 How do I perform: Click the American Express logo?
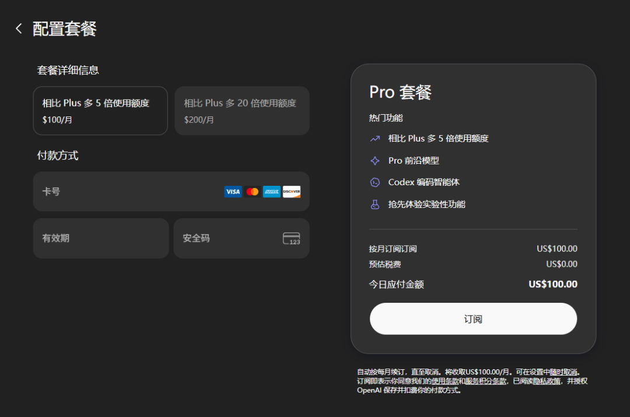tap(272, 192)
